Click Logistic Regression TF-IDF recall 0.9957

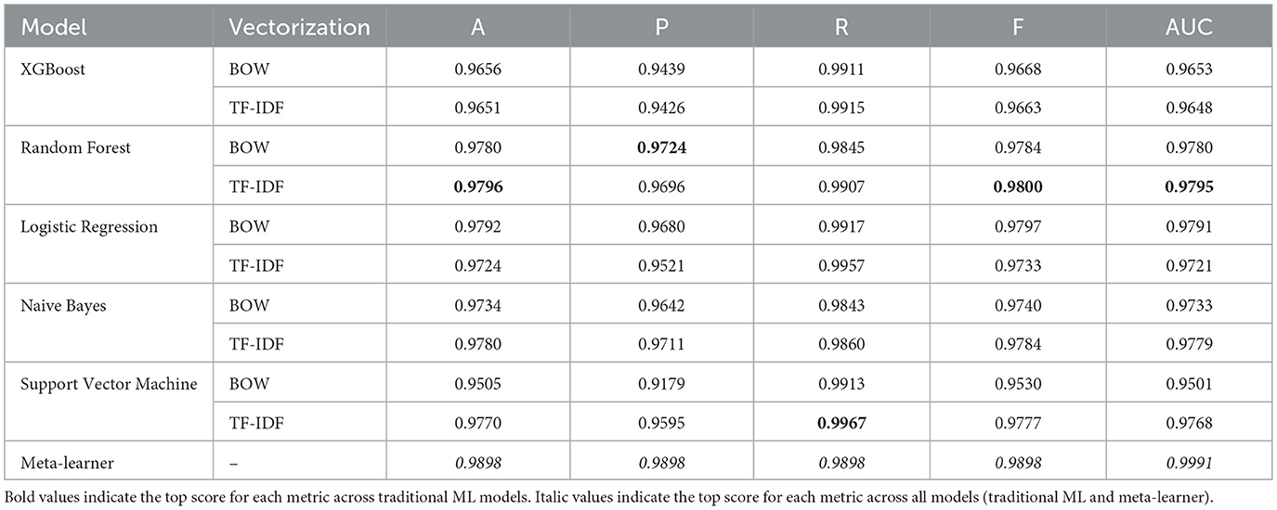(x=841, y=265)
